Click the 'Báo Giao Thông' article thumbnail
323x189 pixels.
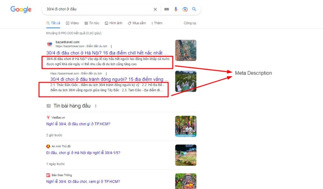pyautogui.click(x=185, y=181)
